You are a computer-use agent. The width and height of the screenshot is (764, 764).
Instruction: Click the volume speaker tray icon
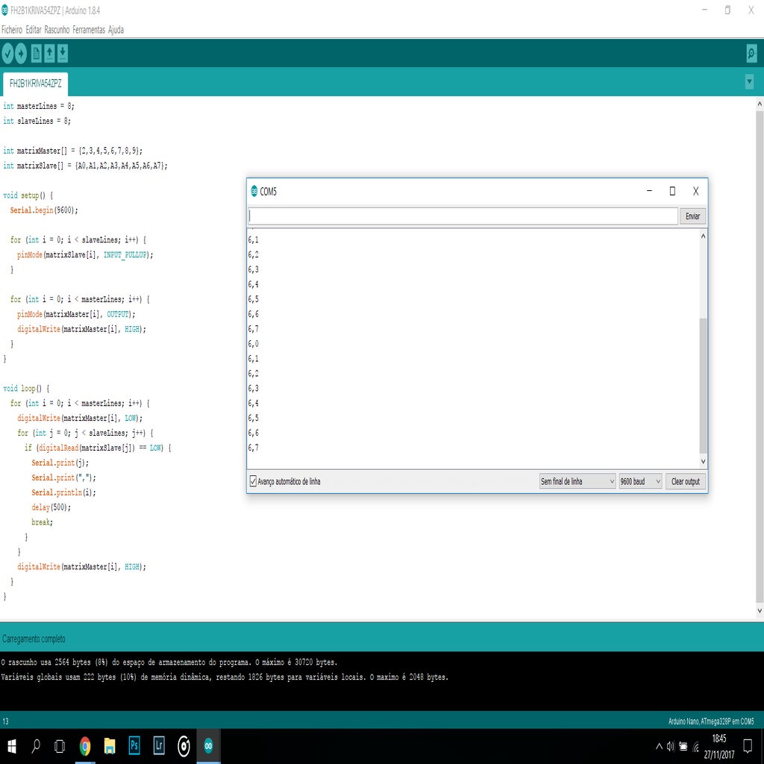[x=671, y=746]
